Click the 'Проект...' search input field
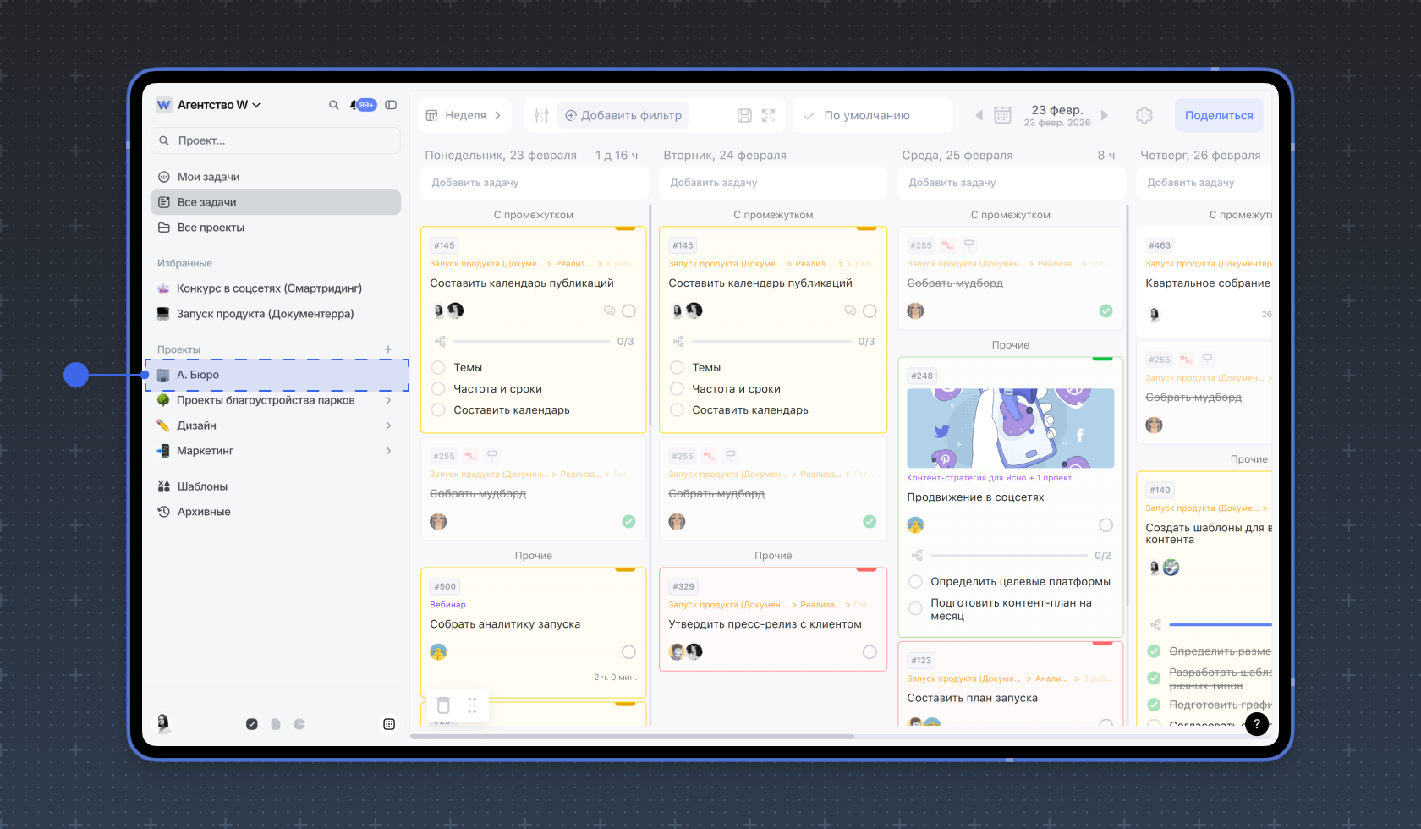 tap(279, 140)
